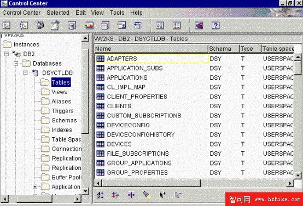The height and width of the screenshot is (206, 303).
Task: Expand the Application tree node
Action: 35,187
